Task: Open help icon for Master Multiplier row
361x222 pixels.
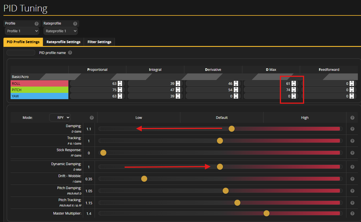Action: [352, 213]
